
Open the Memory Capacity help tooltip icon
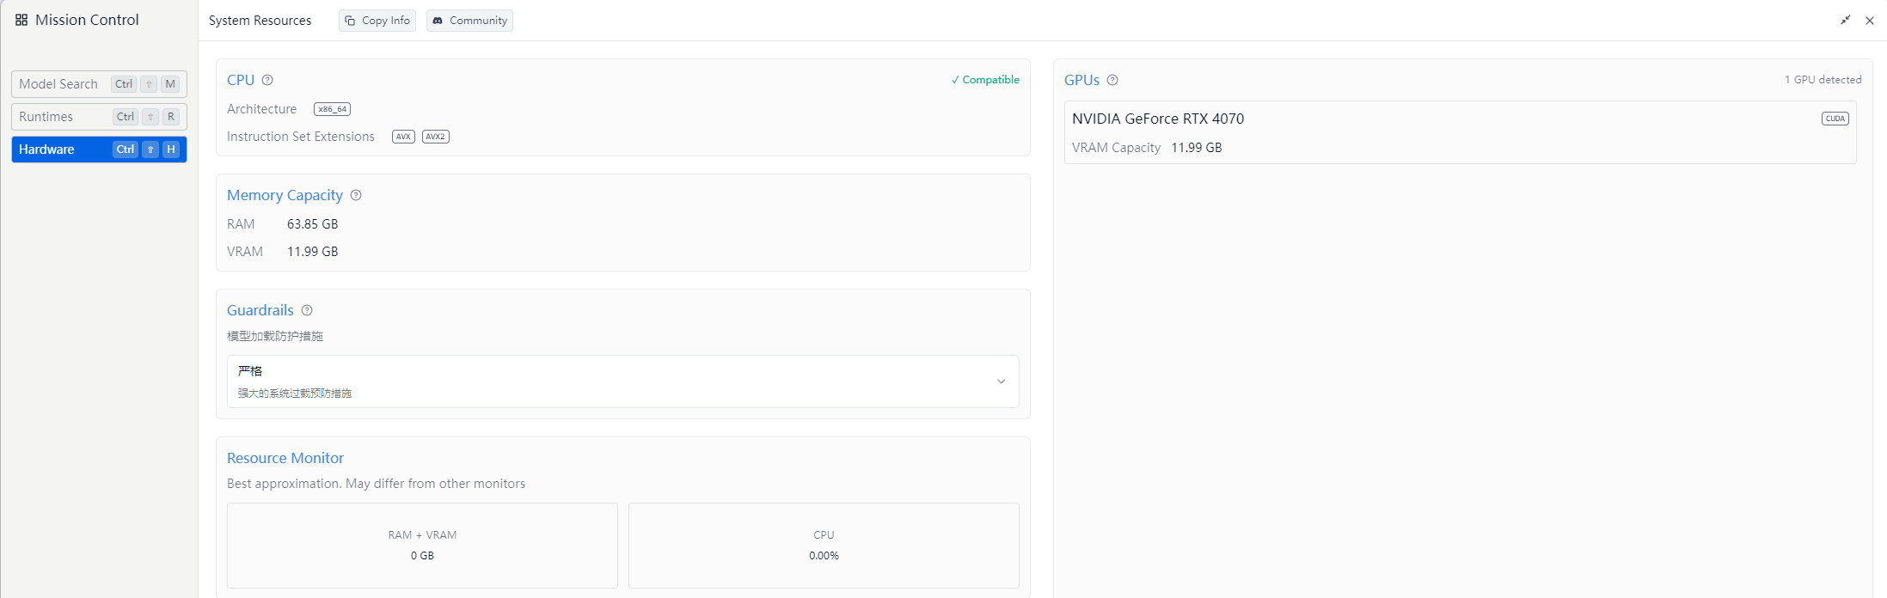(356, 195)
